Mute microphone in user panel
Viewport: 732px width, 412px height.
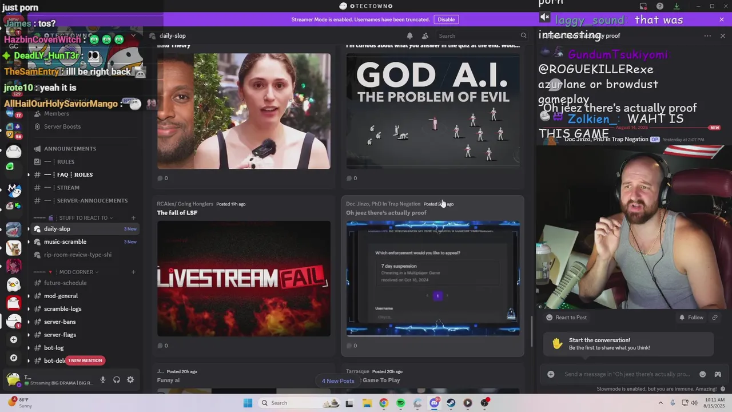pyautogui.click(x=103, y=379)
